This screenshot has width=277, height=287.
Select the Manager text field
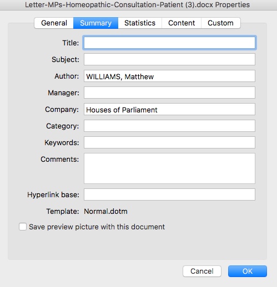point(169,93)
